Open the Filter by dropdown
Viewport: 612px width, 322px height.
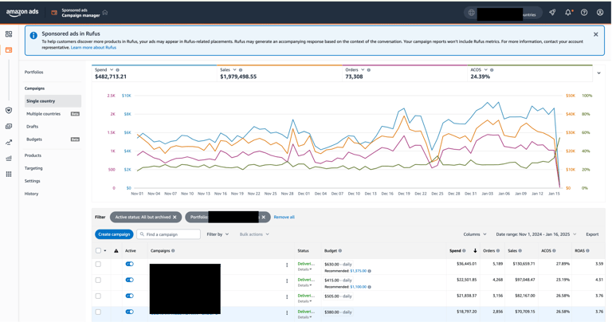218,234
